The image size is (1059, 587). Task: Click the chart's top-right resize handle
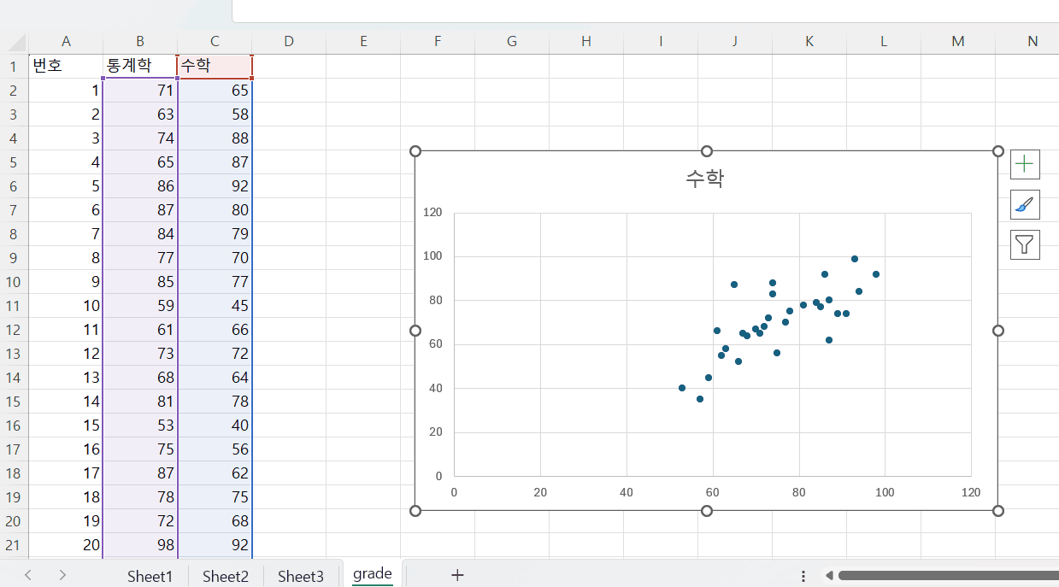997,151
